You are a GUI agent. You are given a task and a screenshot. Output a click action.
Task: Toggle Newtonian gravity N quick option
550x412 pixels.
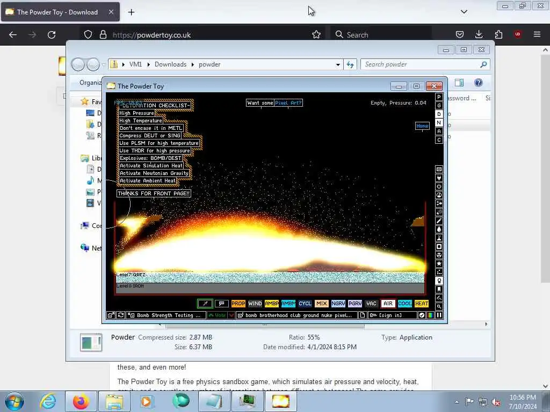coord(439,123)
